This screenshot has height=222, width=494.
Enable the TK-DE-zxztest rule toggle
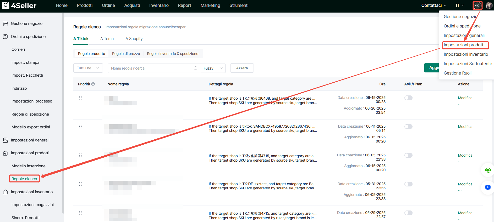click(x=408, y=184)
